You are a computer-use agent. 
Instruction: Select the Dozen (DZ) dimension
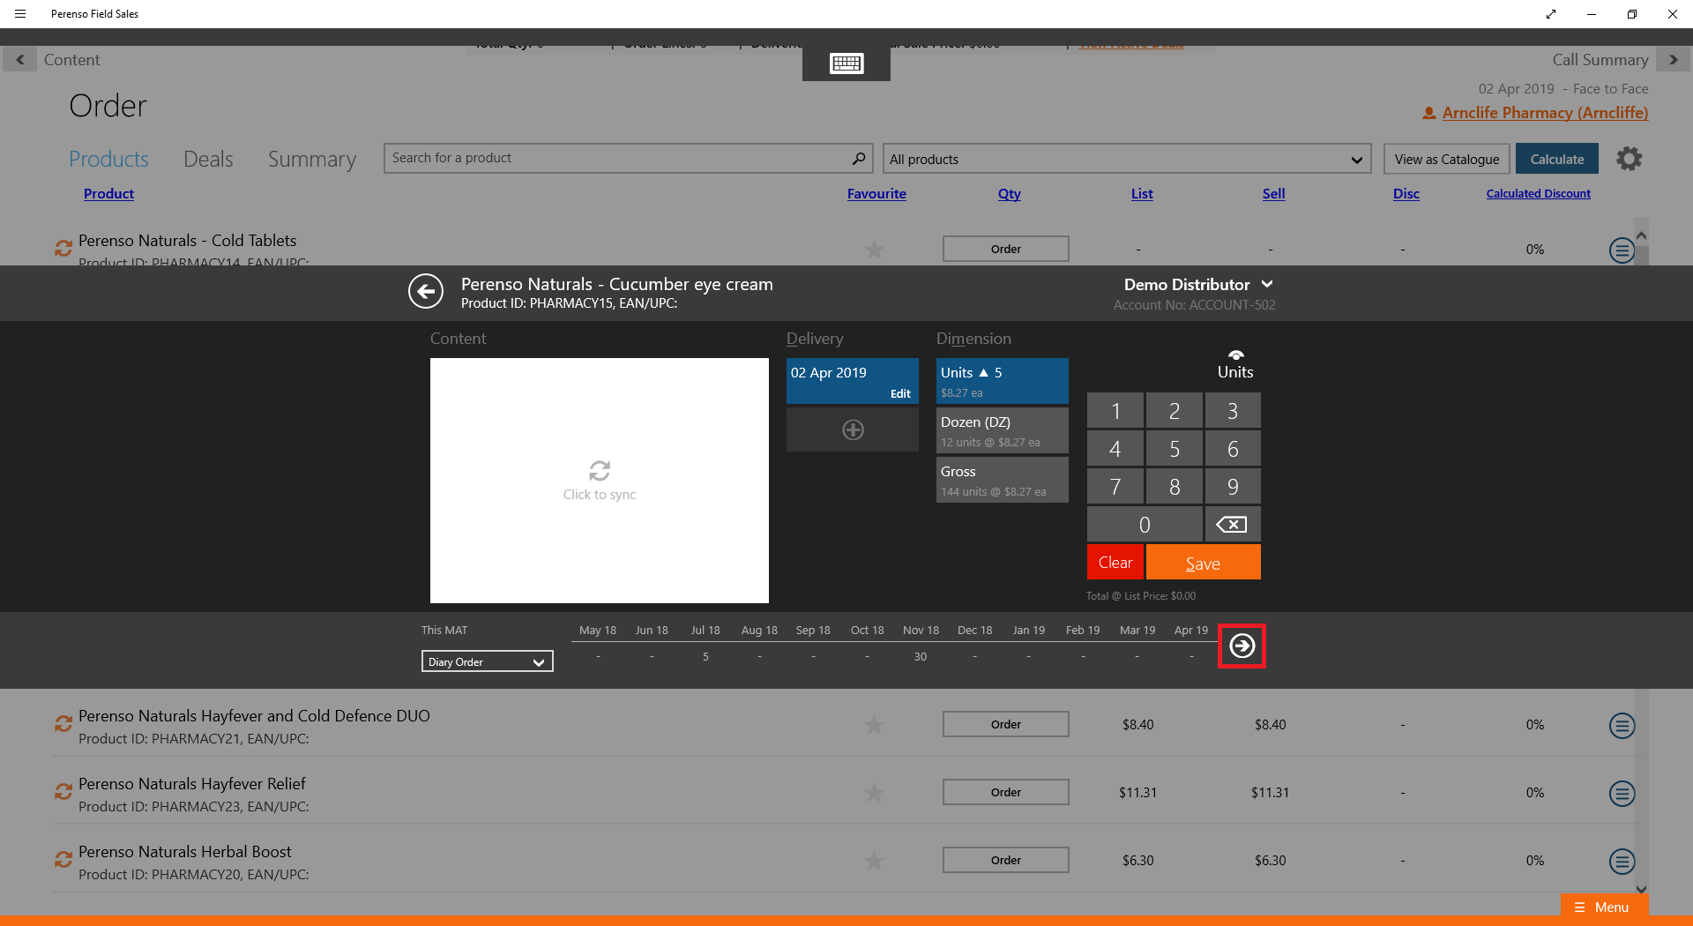pos(1003,430)
